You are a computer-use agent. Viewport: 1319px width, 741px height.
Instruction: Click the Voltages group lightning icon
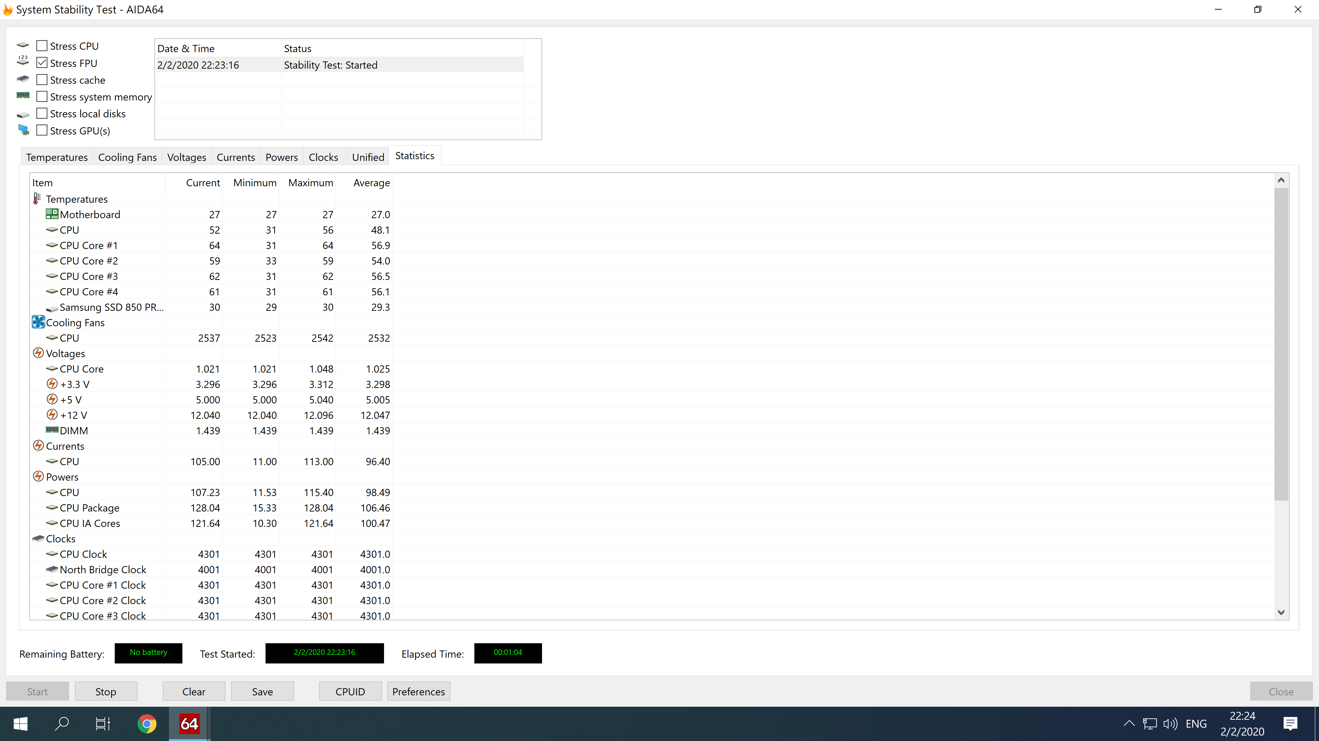(x=38, y=353)
